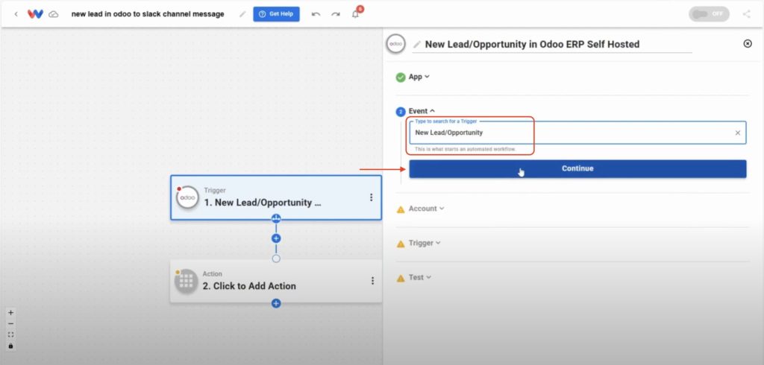This screenshot has height=365, width=764.
Task: Click the warning icon beside Account
Action: (x=401, y=209)
